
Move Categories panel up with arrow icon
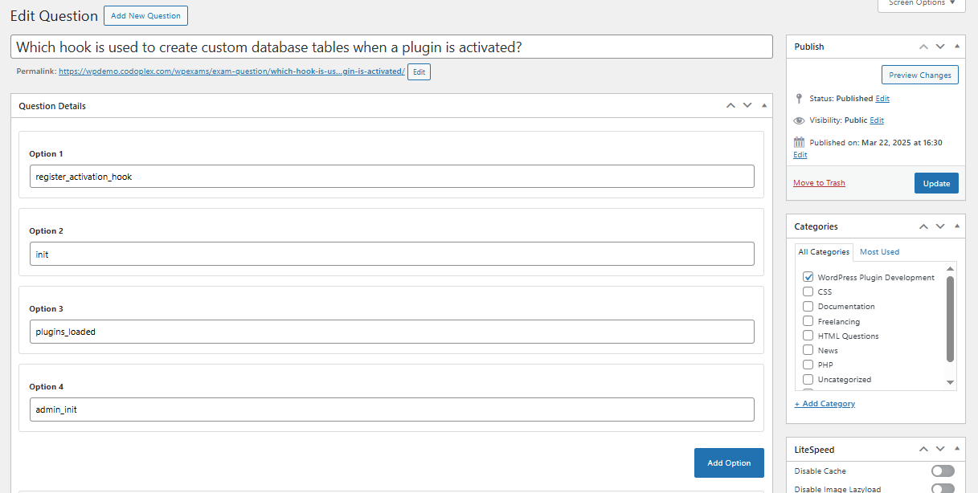tap(923, 226)
